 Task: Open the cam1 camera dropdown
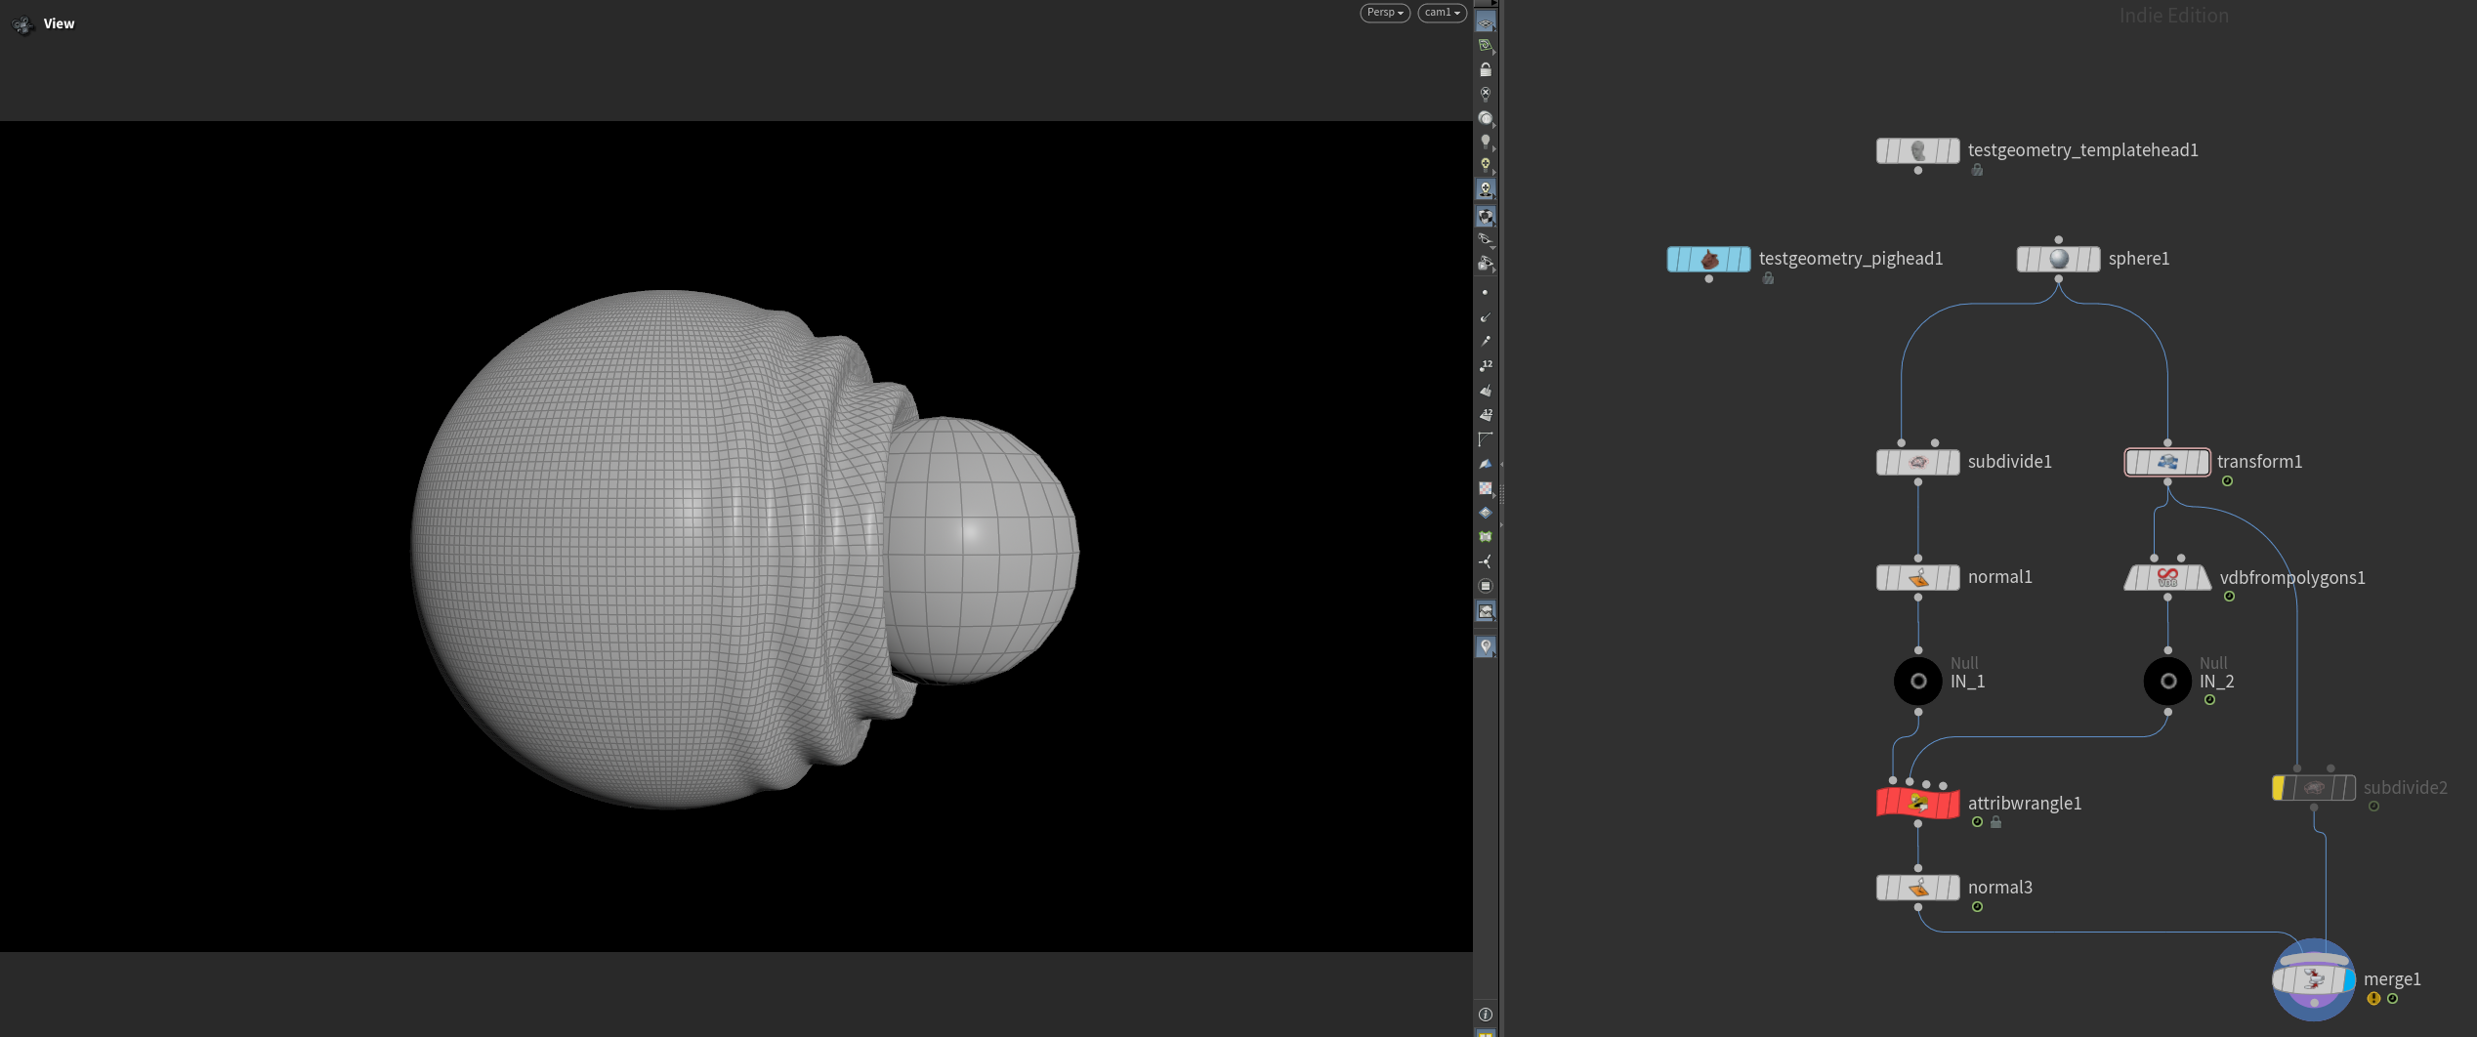tap(1442, 13)
